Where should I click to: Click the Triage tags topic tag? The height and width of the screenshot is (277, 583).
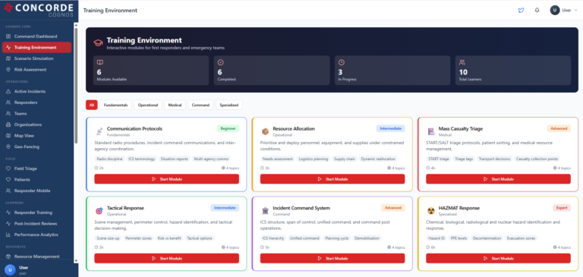coord(464,159)
